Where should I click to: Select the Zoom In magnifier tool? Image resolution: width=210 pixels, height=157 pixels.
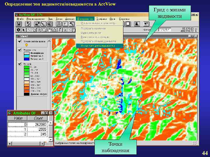tap(39, 30)
